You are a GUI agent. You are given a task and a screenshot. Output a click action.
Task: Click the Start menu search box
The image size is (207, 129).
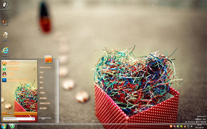19,119
